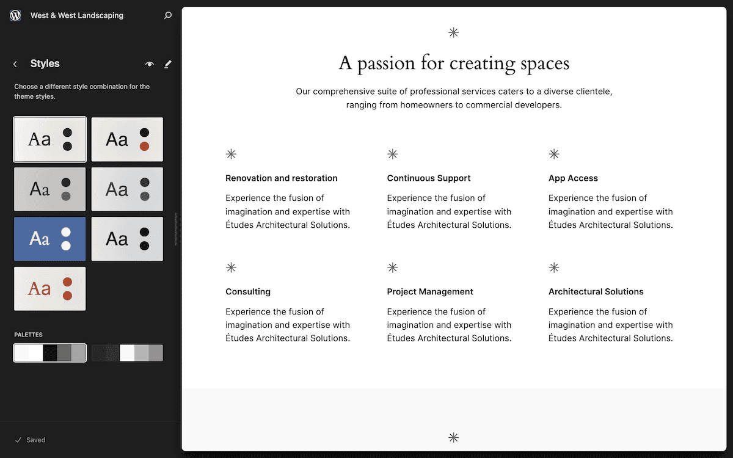Apply the gray style variation
The width and height of the screenshot is (733, 458).
[x=49, y=189]
